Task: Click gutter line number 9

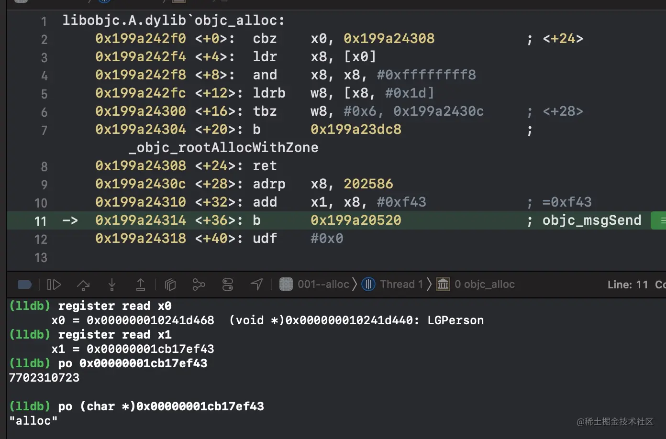Action: point(44,185)
